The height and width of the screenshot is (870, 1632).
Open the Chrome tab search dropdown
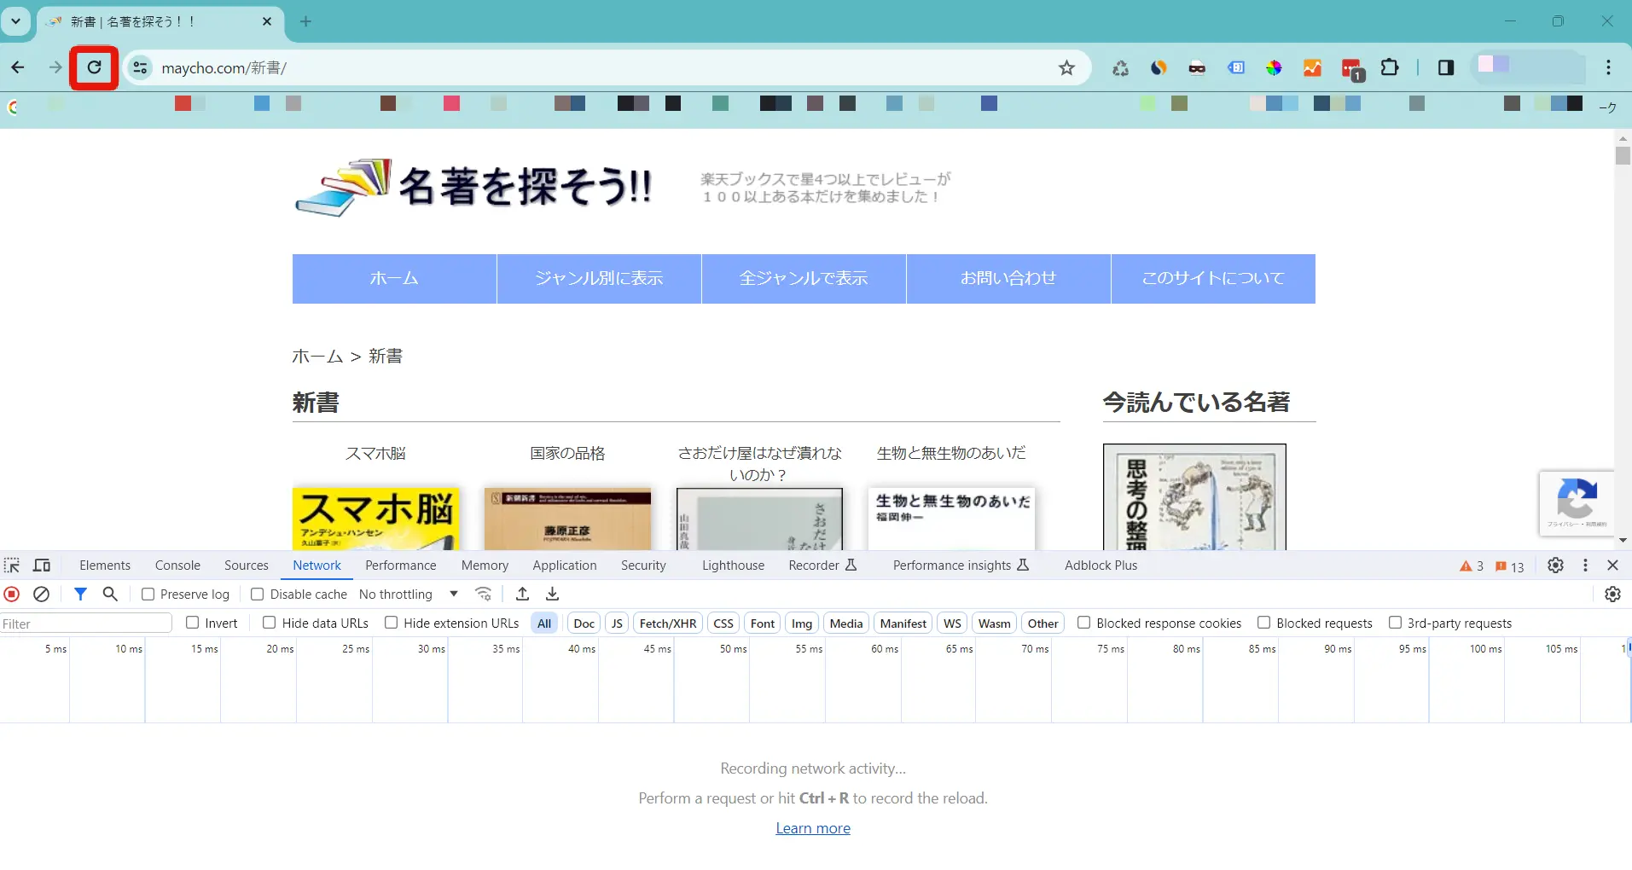coord(15,21)
